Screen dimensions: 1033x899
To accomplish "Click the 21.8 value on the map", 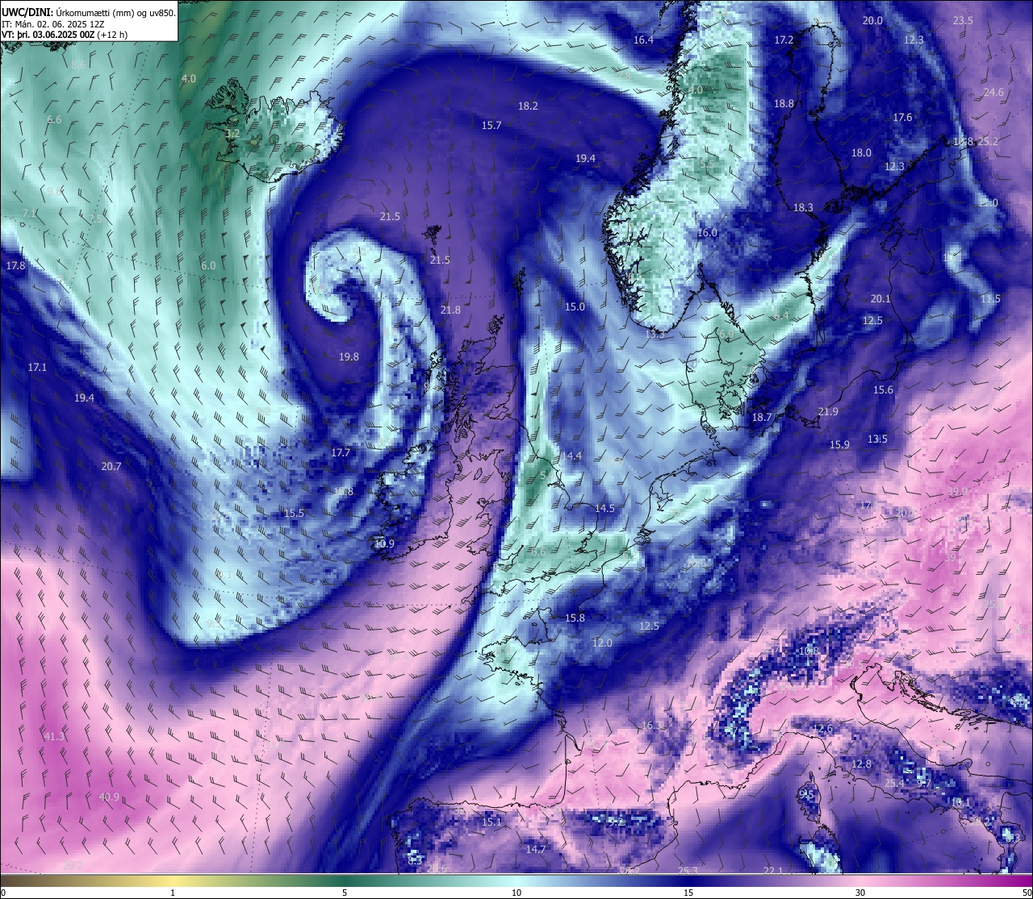I will click(450, 310).
